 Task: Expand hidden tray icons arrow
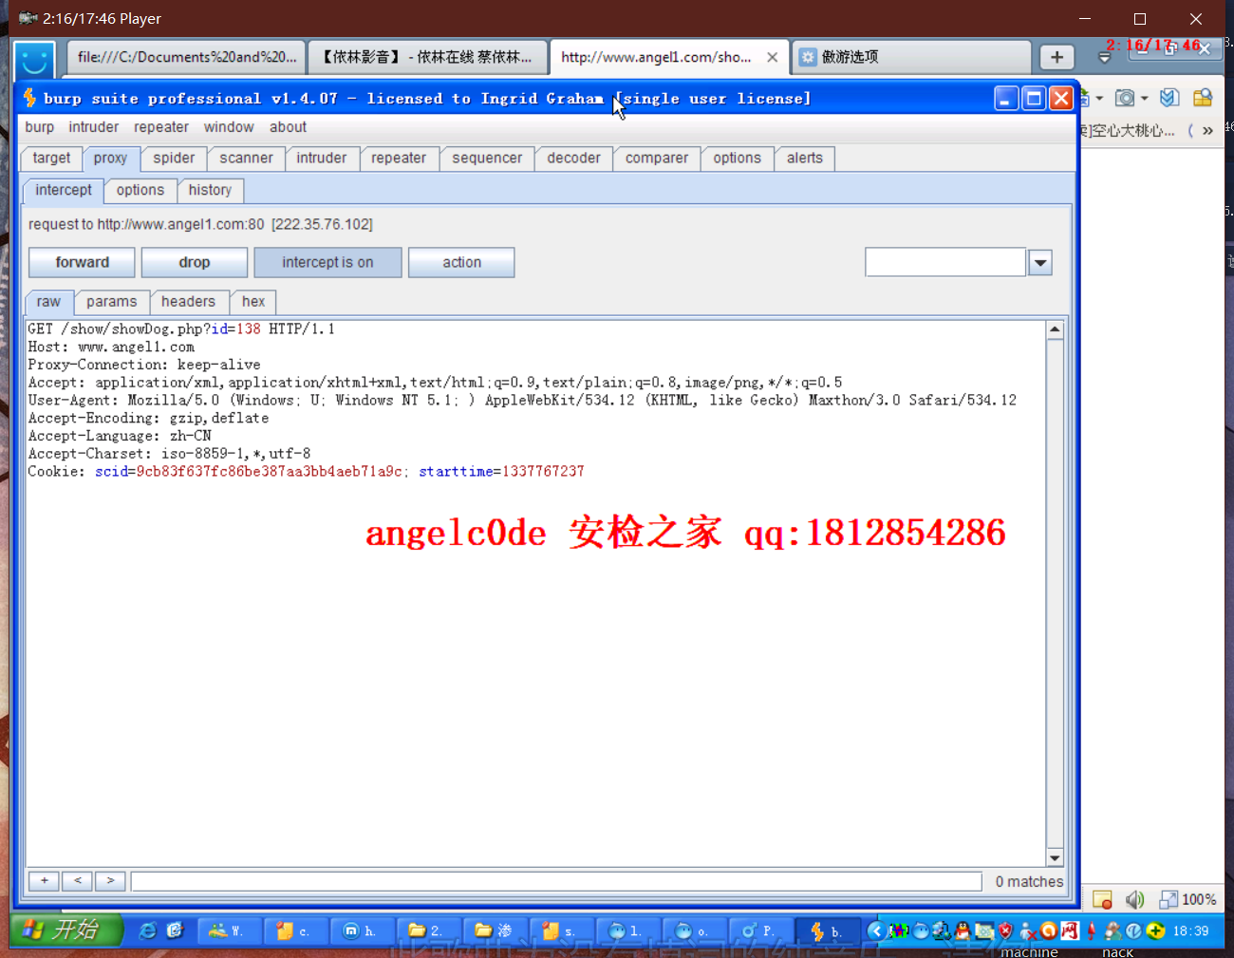[876, 930]
